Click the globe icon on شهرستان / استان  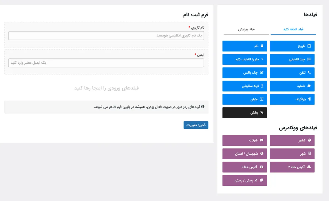(262, 153)
